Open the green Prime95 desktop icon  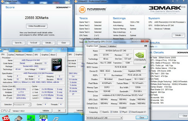31,118
